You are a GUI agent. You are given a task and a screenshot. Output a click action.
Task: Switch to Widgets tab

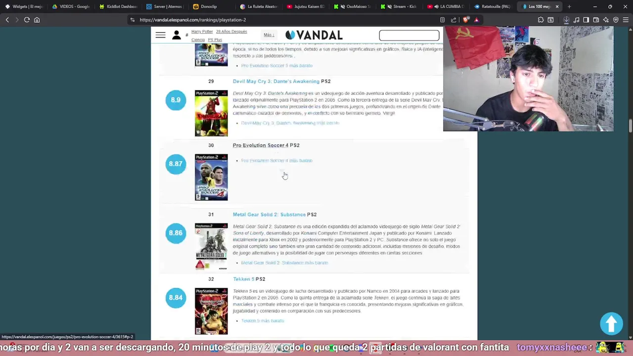(x=24, y=6)
